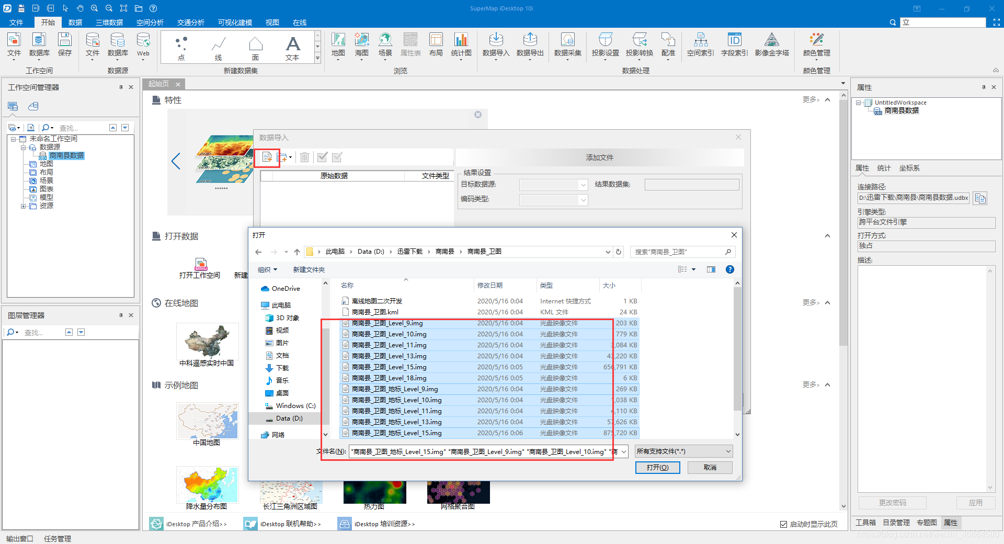Switch to 目录管理 bottom tab
Image resolution: width=1004 pixels, height=544 pixels.
coord(896,523)
